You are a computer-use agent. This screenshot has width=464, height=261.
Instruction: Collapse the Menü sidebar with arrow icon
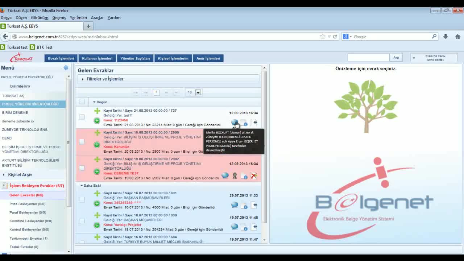coord(66,68)
